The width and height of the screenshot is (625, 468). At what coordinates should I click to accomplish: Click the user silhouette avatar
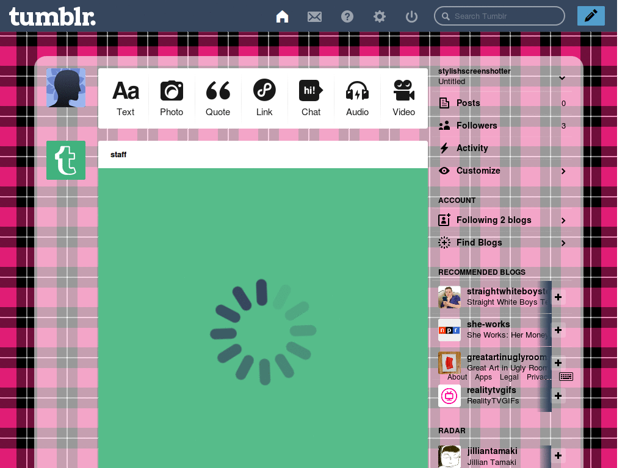66,88
